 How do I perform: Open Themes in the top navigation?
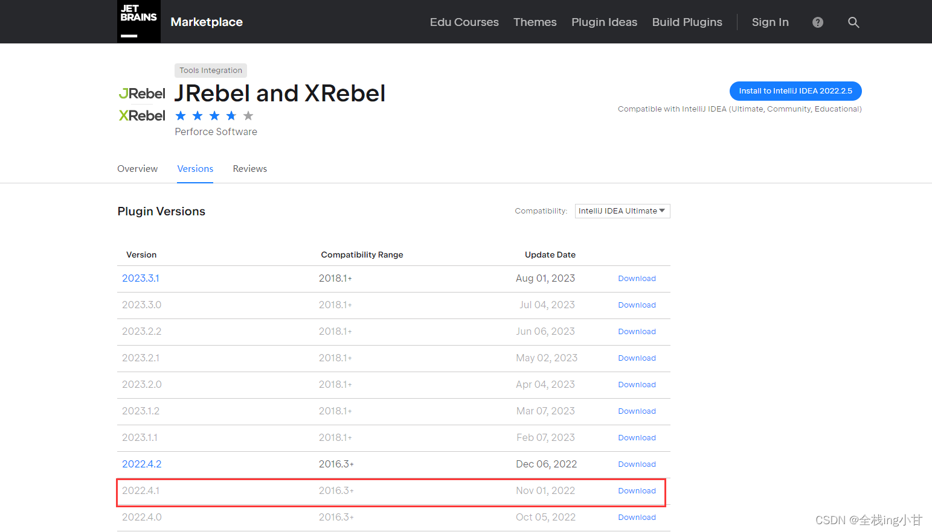tap(535, 22)
